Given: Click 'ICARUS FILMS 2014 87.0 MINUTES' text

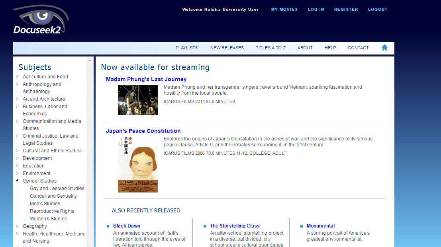Looking at the screenshot, I should click(200, 101).
